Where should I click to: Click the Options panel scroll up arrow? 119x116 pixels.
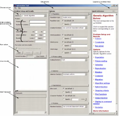click(x=90, y=14)
